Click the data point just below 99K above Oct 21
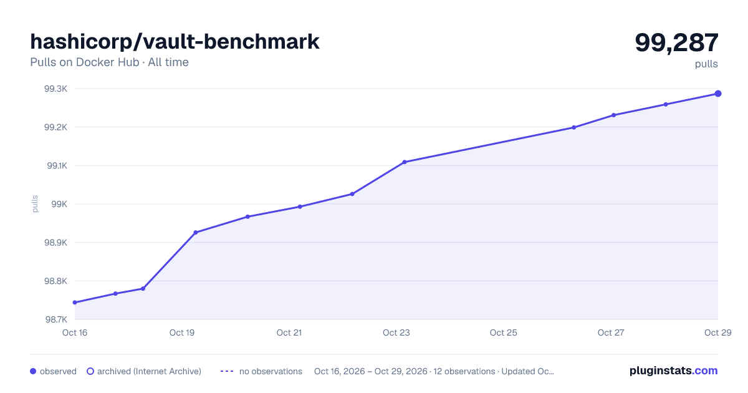Screen dimensions: 748x393 [x=300, y=206]
